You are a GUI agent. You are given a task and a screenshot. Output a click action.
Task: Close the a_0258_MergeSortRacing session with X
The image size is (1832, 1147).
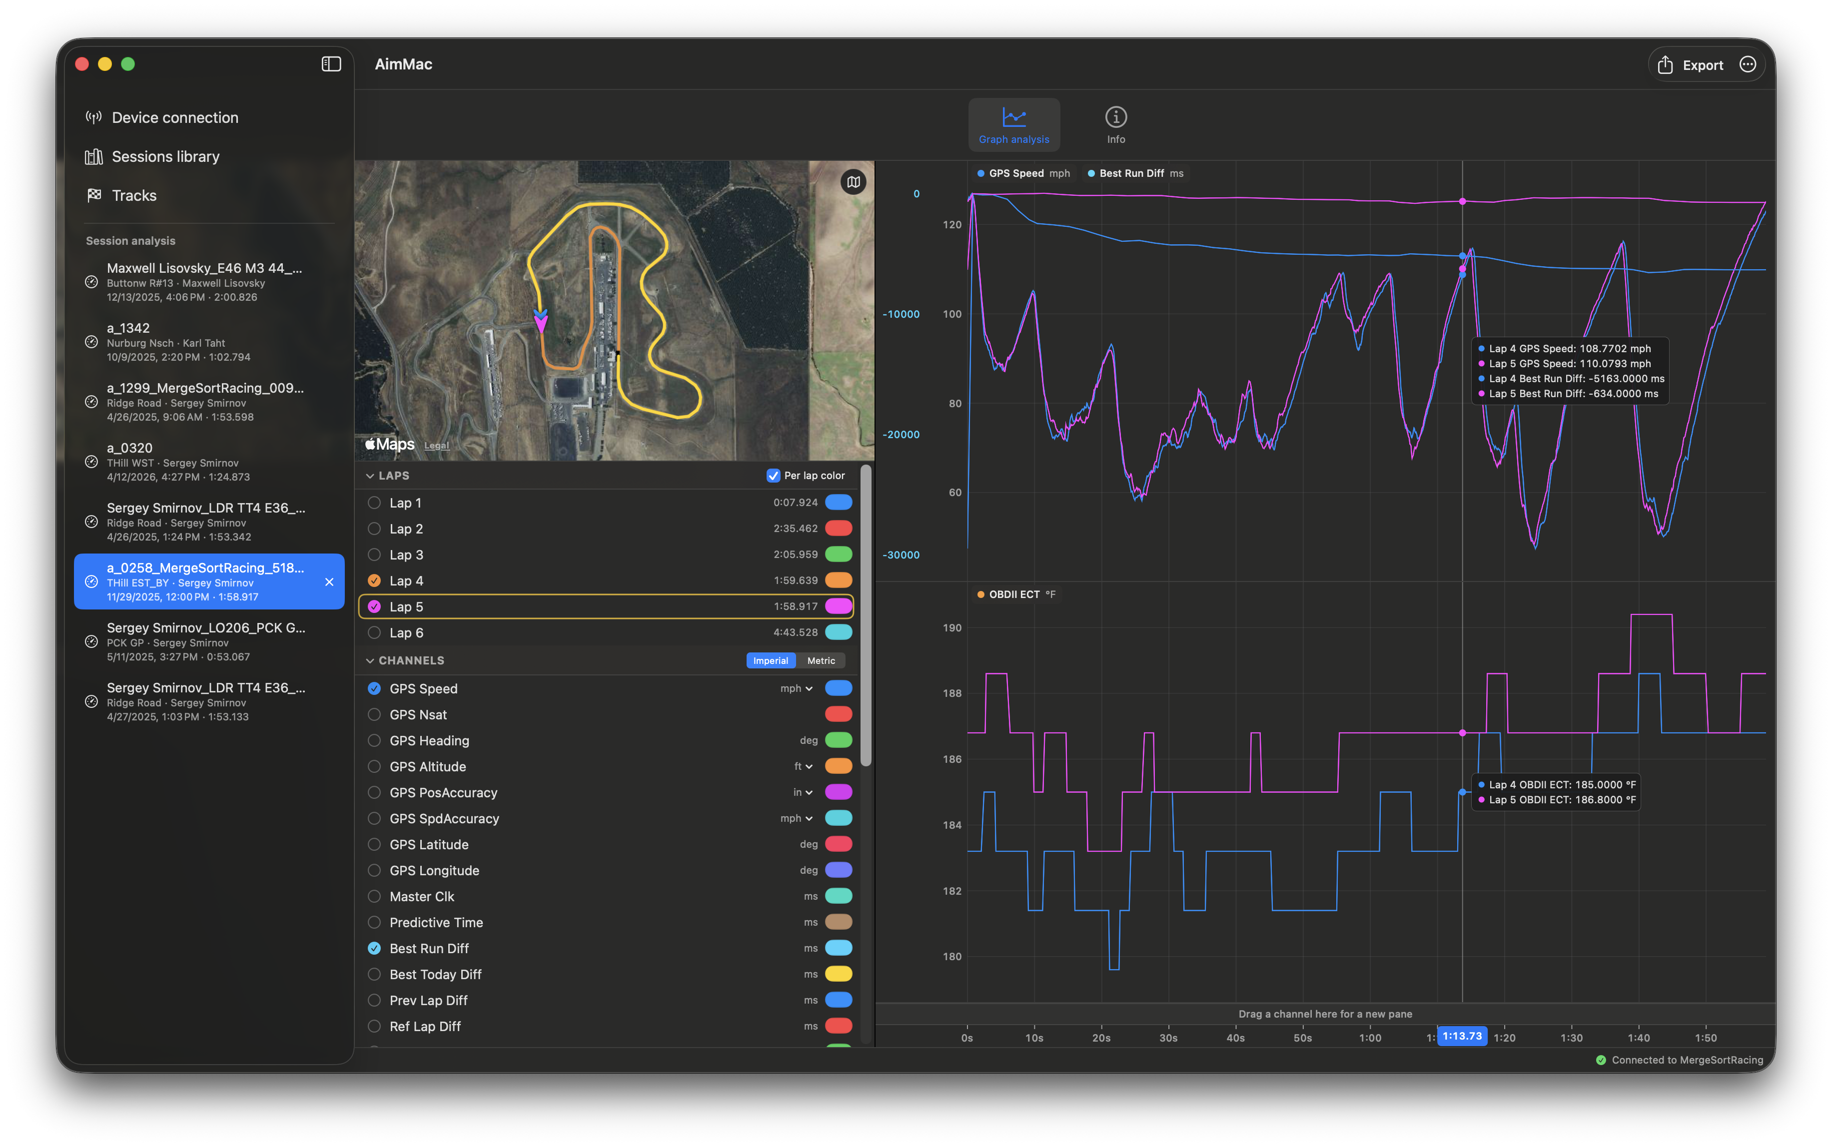point(329,582)
